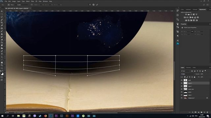The image size is (211, 118).
Task: Commit the warp transform with the checkmark
Action: pos(97,5)
